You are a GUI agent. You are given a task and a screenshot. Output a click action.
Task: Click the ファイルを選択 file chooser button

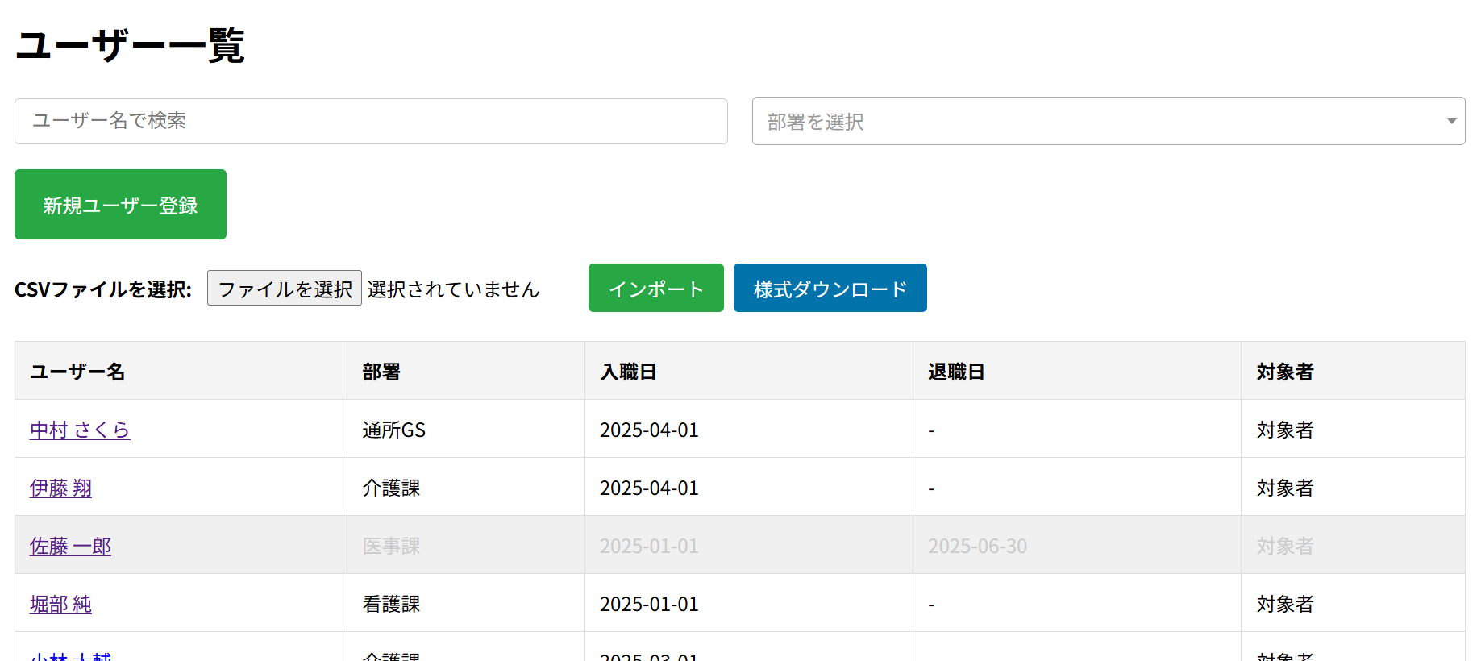point(285,289)
